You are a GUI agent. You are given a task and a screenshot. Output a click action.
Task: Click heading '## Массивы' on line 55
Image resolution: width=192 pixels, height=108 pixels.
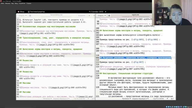pyautogui.click(x=25, y=83)
